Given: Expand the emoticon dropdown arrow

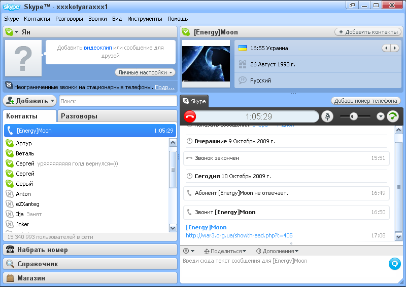Looking at the screenshot, I should [193, 251].
